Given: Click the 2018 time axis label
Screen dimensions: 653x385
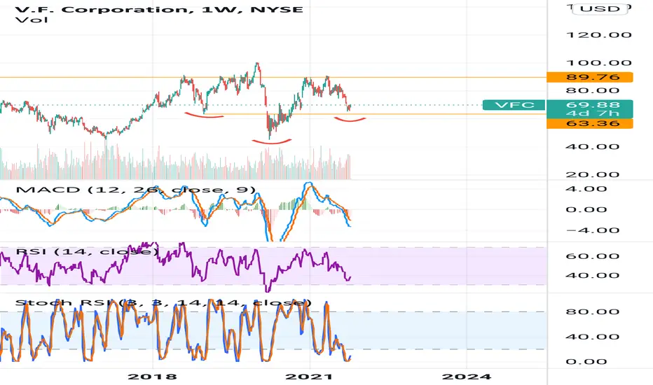Looking at the screenshot, I should tap(153, 377).
